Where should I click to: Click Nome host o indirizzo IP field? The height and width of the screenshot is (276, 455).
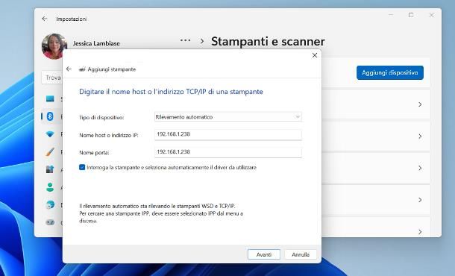[228, 135]
